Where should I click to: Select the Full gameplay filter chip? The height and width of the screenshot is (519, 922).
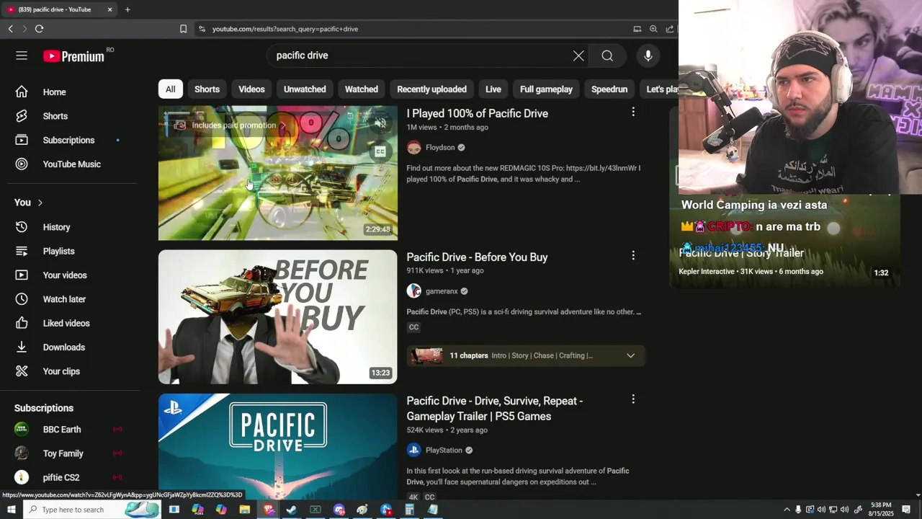546,89
